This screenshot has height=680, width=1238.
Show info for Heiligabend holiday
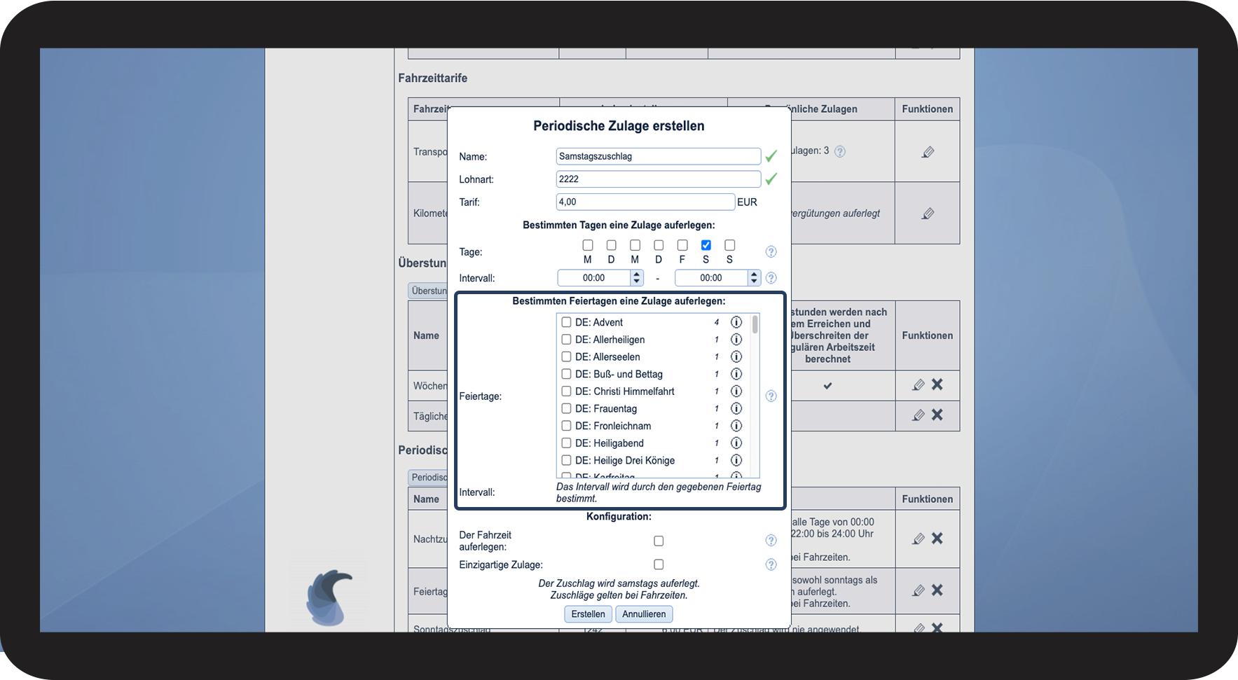(736, 443)
